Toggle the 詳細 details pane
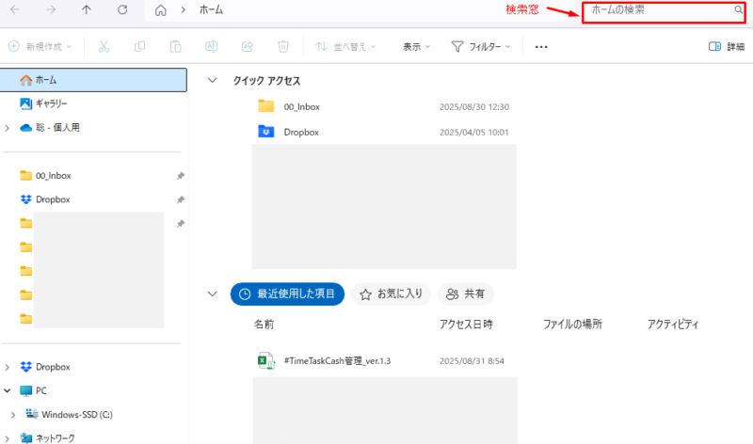This screenshot has height=444, width=753. point(726,46)
